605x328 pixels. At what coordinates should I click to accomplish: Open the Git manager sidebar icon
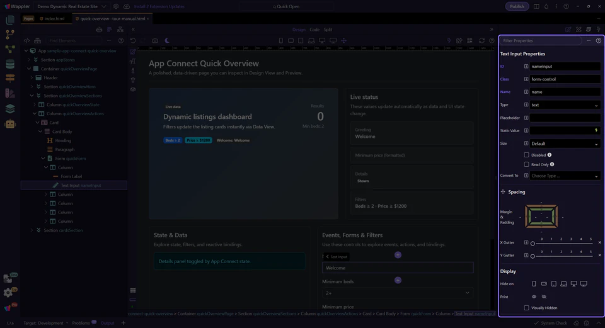point(11,34)
